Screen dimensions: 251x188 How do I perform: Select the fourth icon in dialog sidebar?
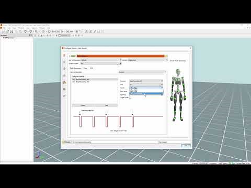[x=64, y=75]
